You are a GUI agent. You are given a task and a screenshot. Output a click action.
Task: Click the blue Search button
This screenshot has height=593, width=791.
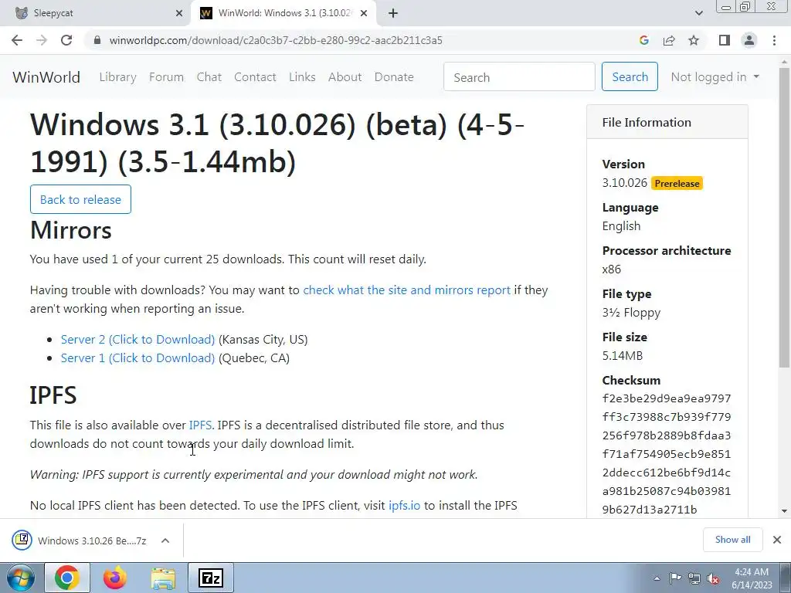coord(630,76)
